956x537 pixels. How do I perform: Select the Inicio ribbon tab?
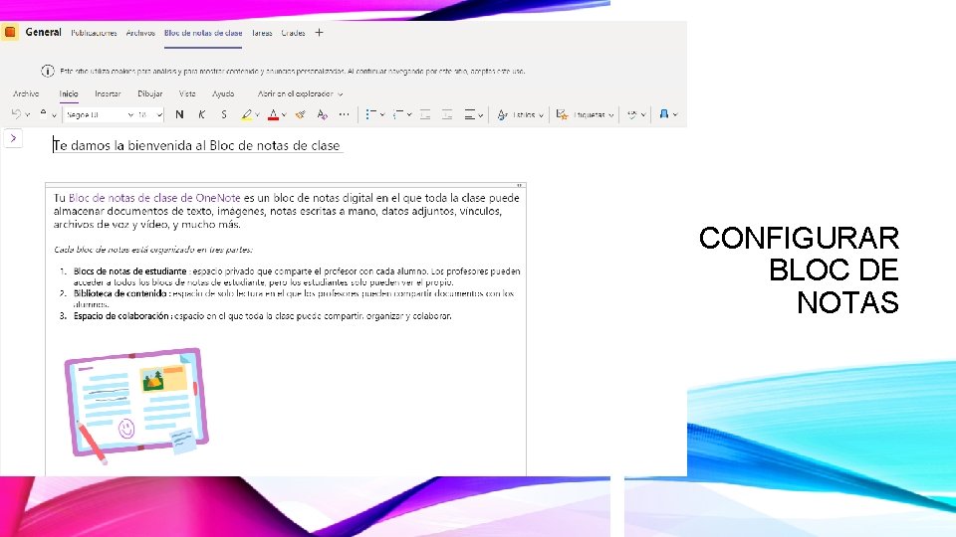coord(69,93)
